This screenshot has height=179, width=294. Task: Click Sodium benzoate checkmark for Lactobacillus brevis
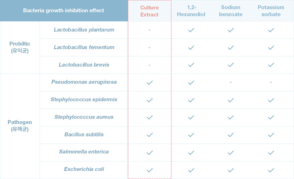[231, 65]
